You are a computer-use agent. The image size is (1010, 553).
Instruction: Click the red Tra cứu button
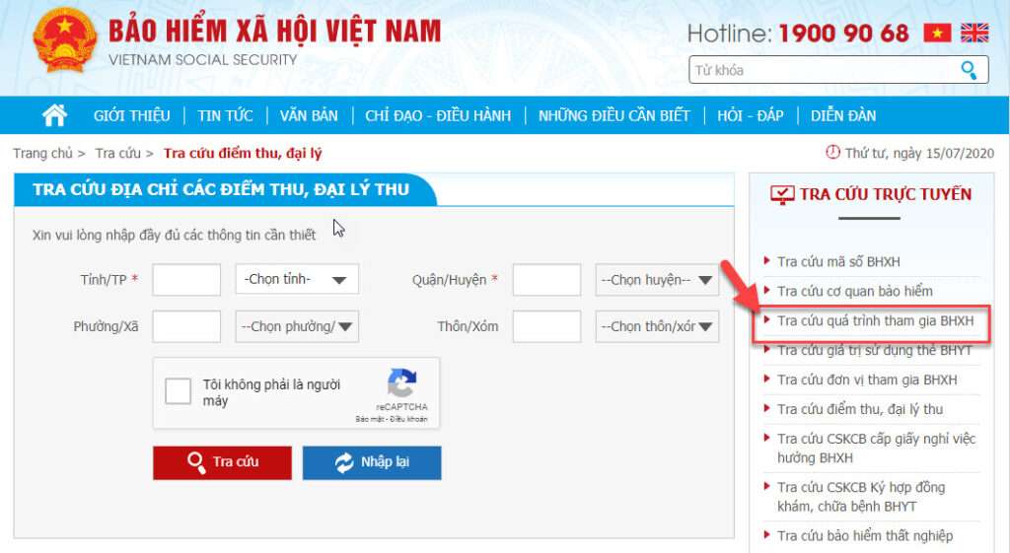[222, 462]
